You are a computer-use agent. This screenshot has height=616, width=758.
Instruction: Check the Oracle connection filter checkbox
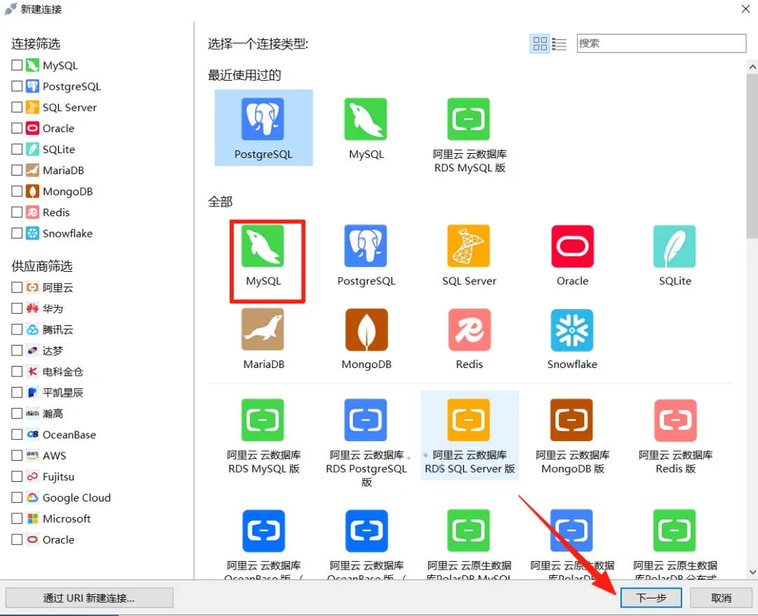(17, 128)
